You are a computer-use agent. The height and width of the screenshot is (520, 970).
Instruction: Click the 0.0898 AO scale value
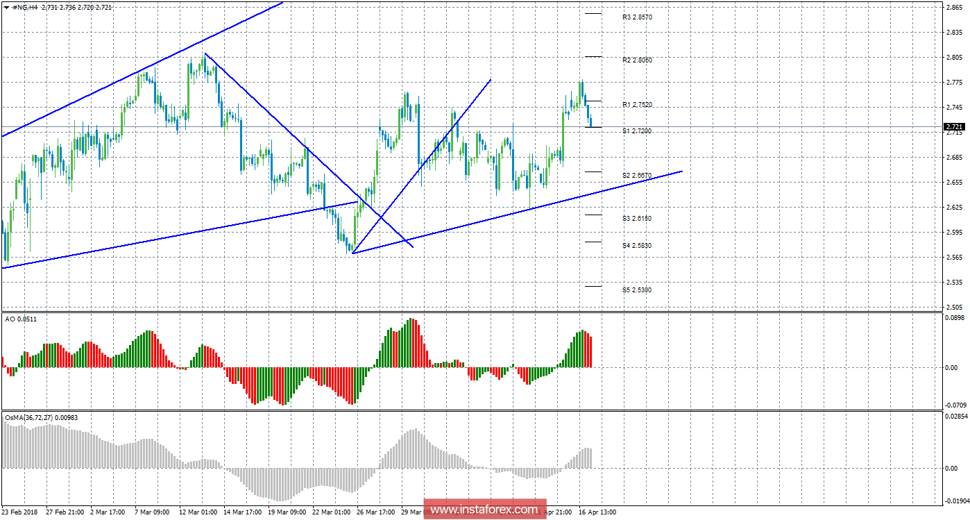pos(955,318)
